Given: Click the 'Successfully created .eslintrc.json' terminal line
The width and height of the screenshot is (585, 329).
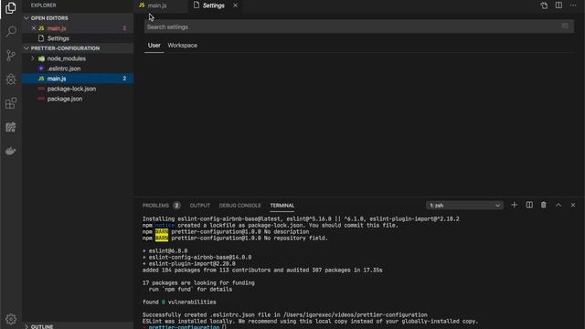Looking at the screenshot, I should click(284, 314).
